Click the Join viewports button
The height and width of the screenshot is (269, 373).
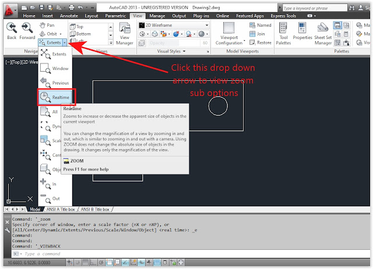(257, 34)
